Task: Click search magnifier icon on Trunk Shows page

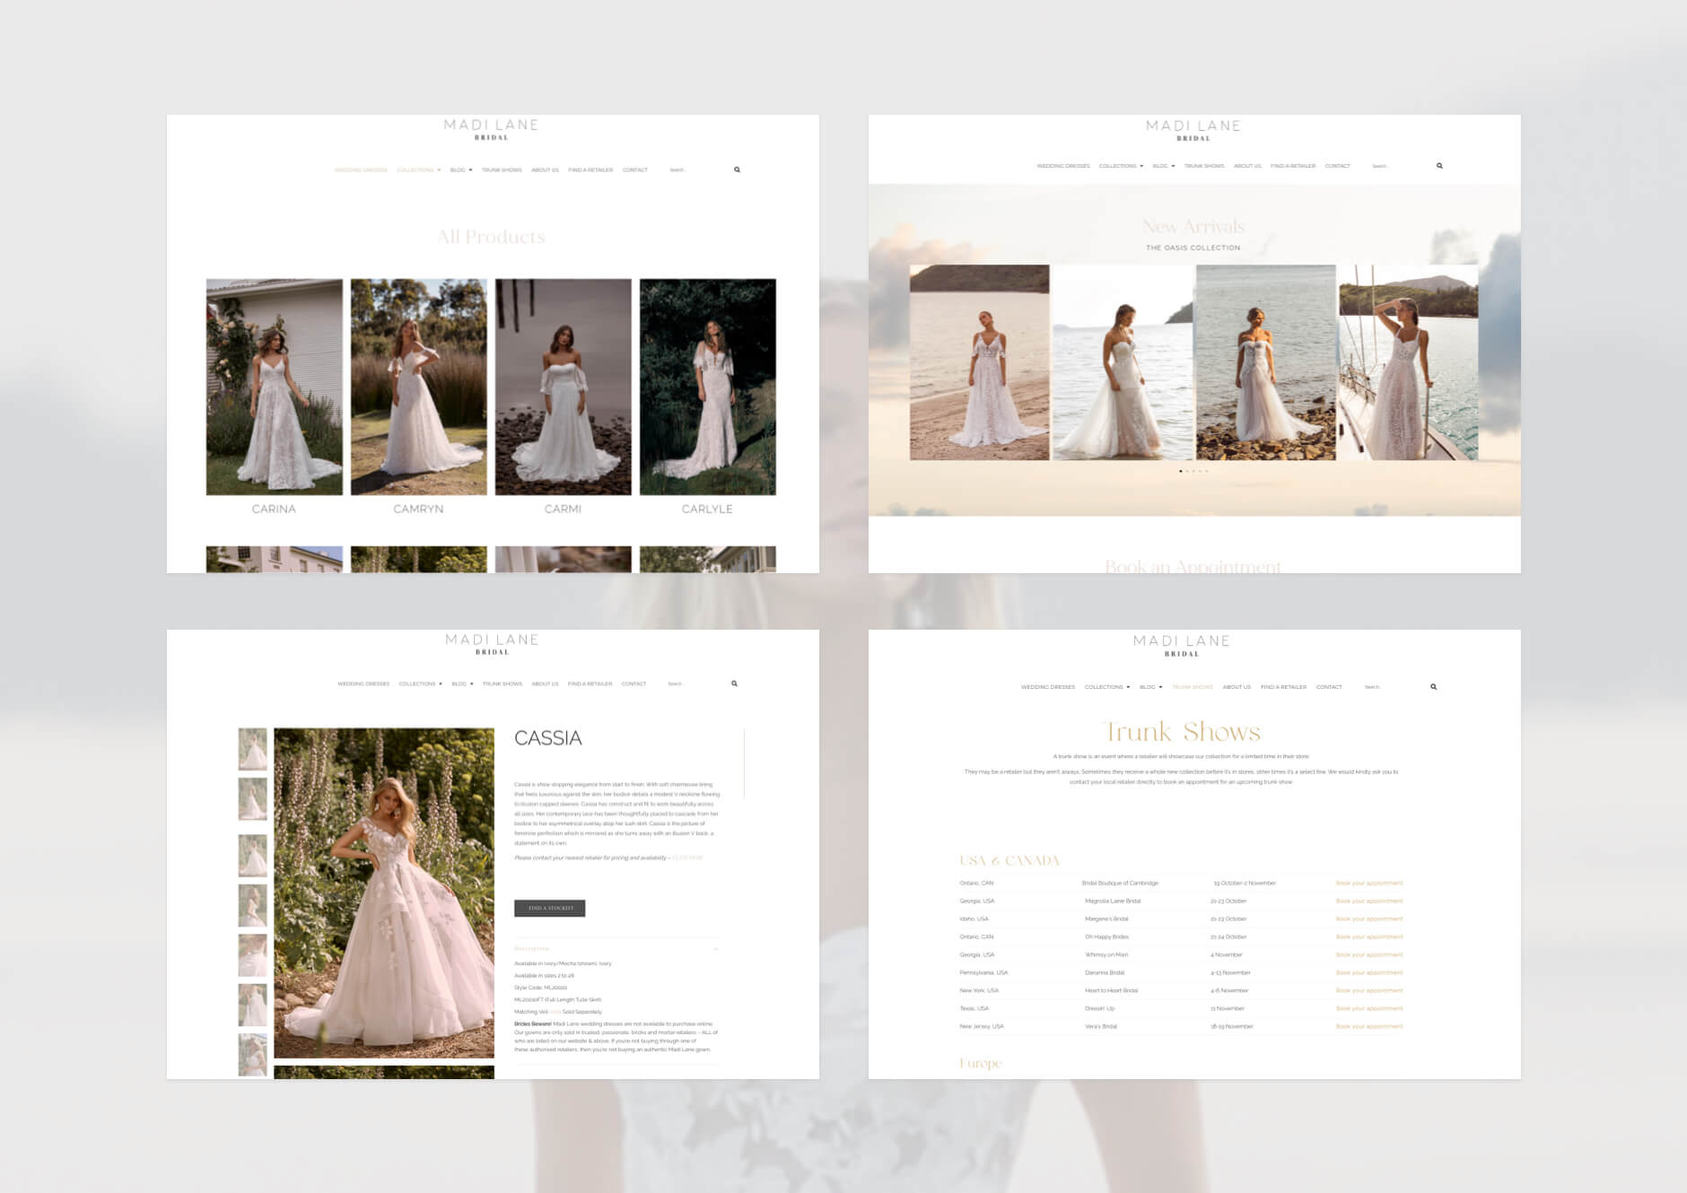Action: 1433,687
